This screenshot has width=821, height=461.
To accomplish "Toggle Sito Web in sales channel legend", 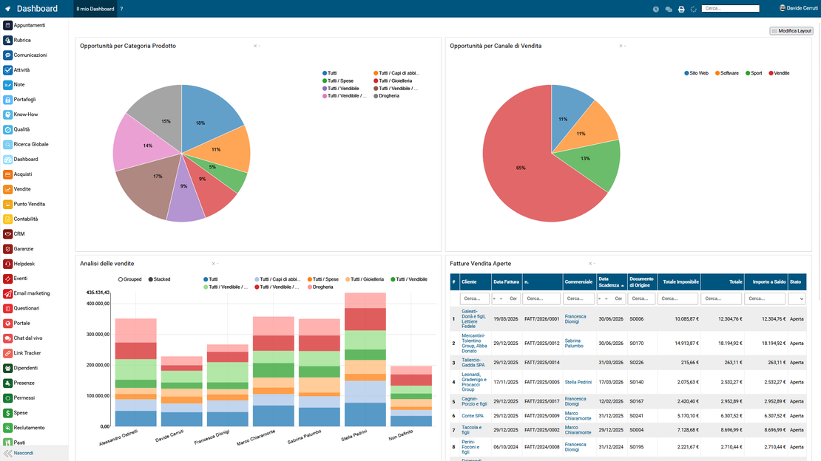I will (x=697, y=73).
